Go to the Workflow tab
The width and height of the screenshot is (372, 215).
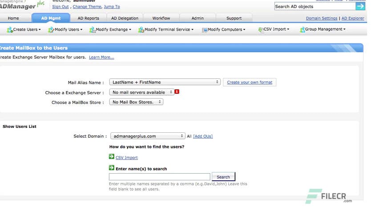tap(161, 18)
